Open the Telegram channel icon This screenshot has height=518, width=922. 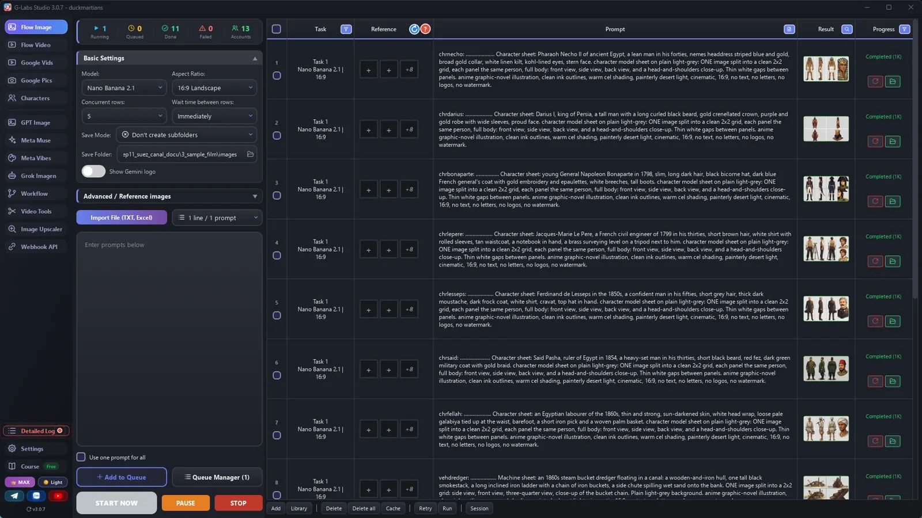click(x=14, y=496)
